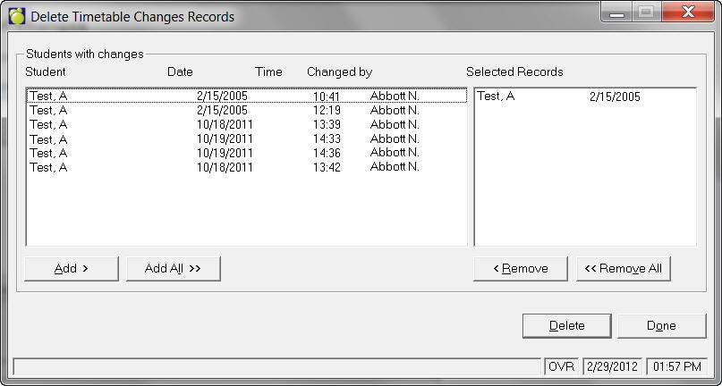
Task: Click the 01:57 PM clock panel
Action: [x=676, y=366]
